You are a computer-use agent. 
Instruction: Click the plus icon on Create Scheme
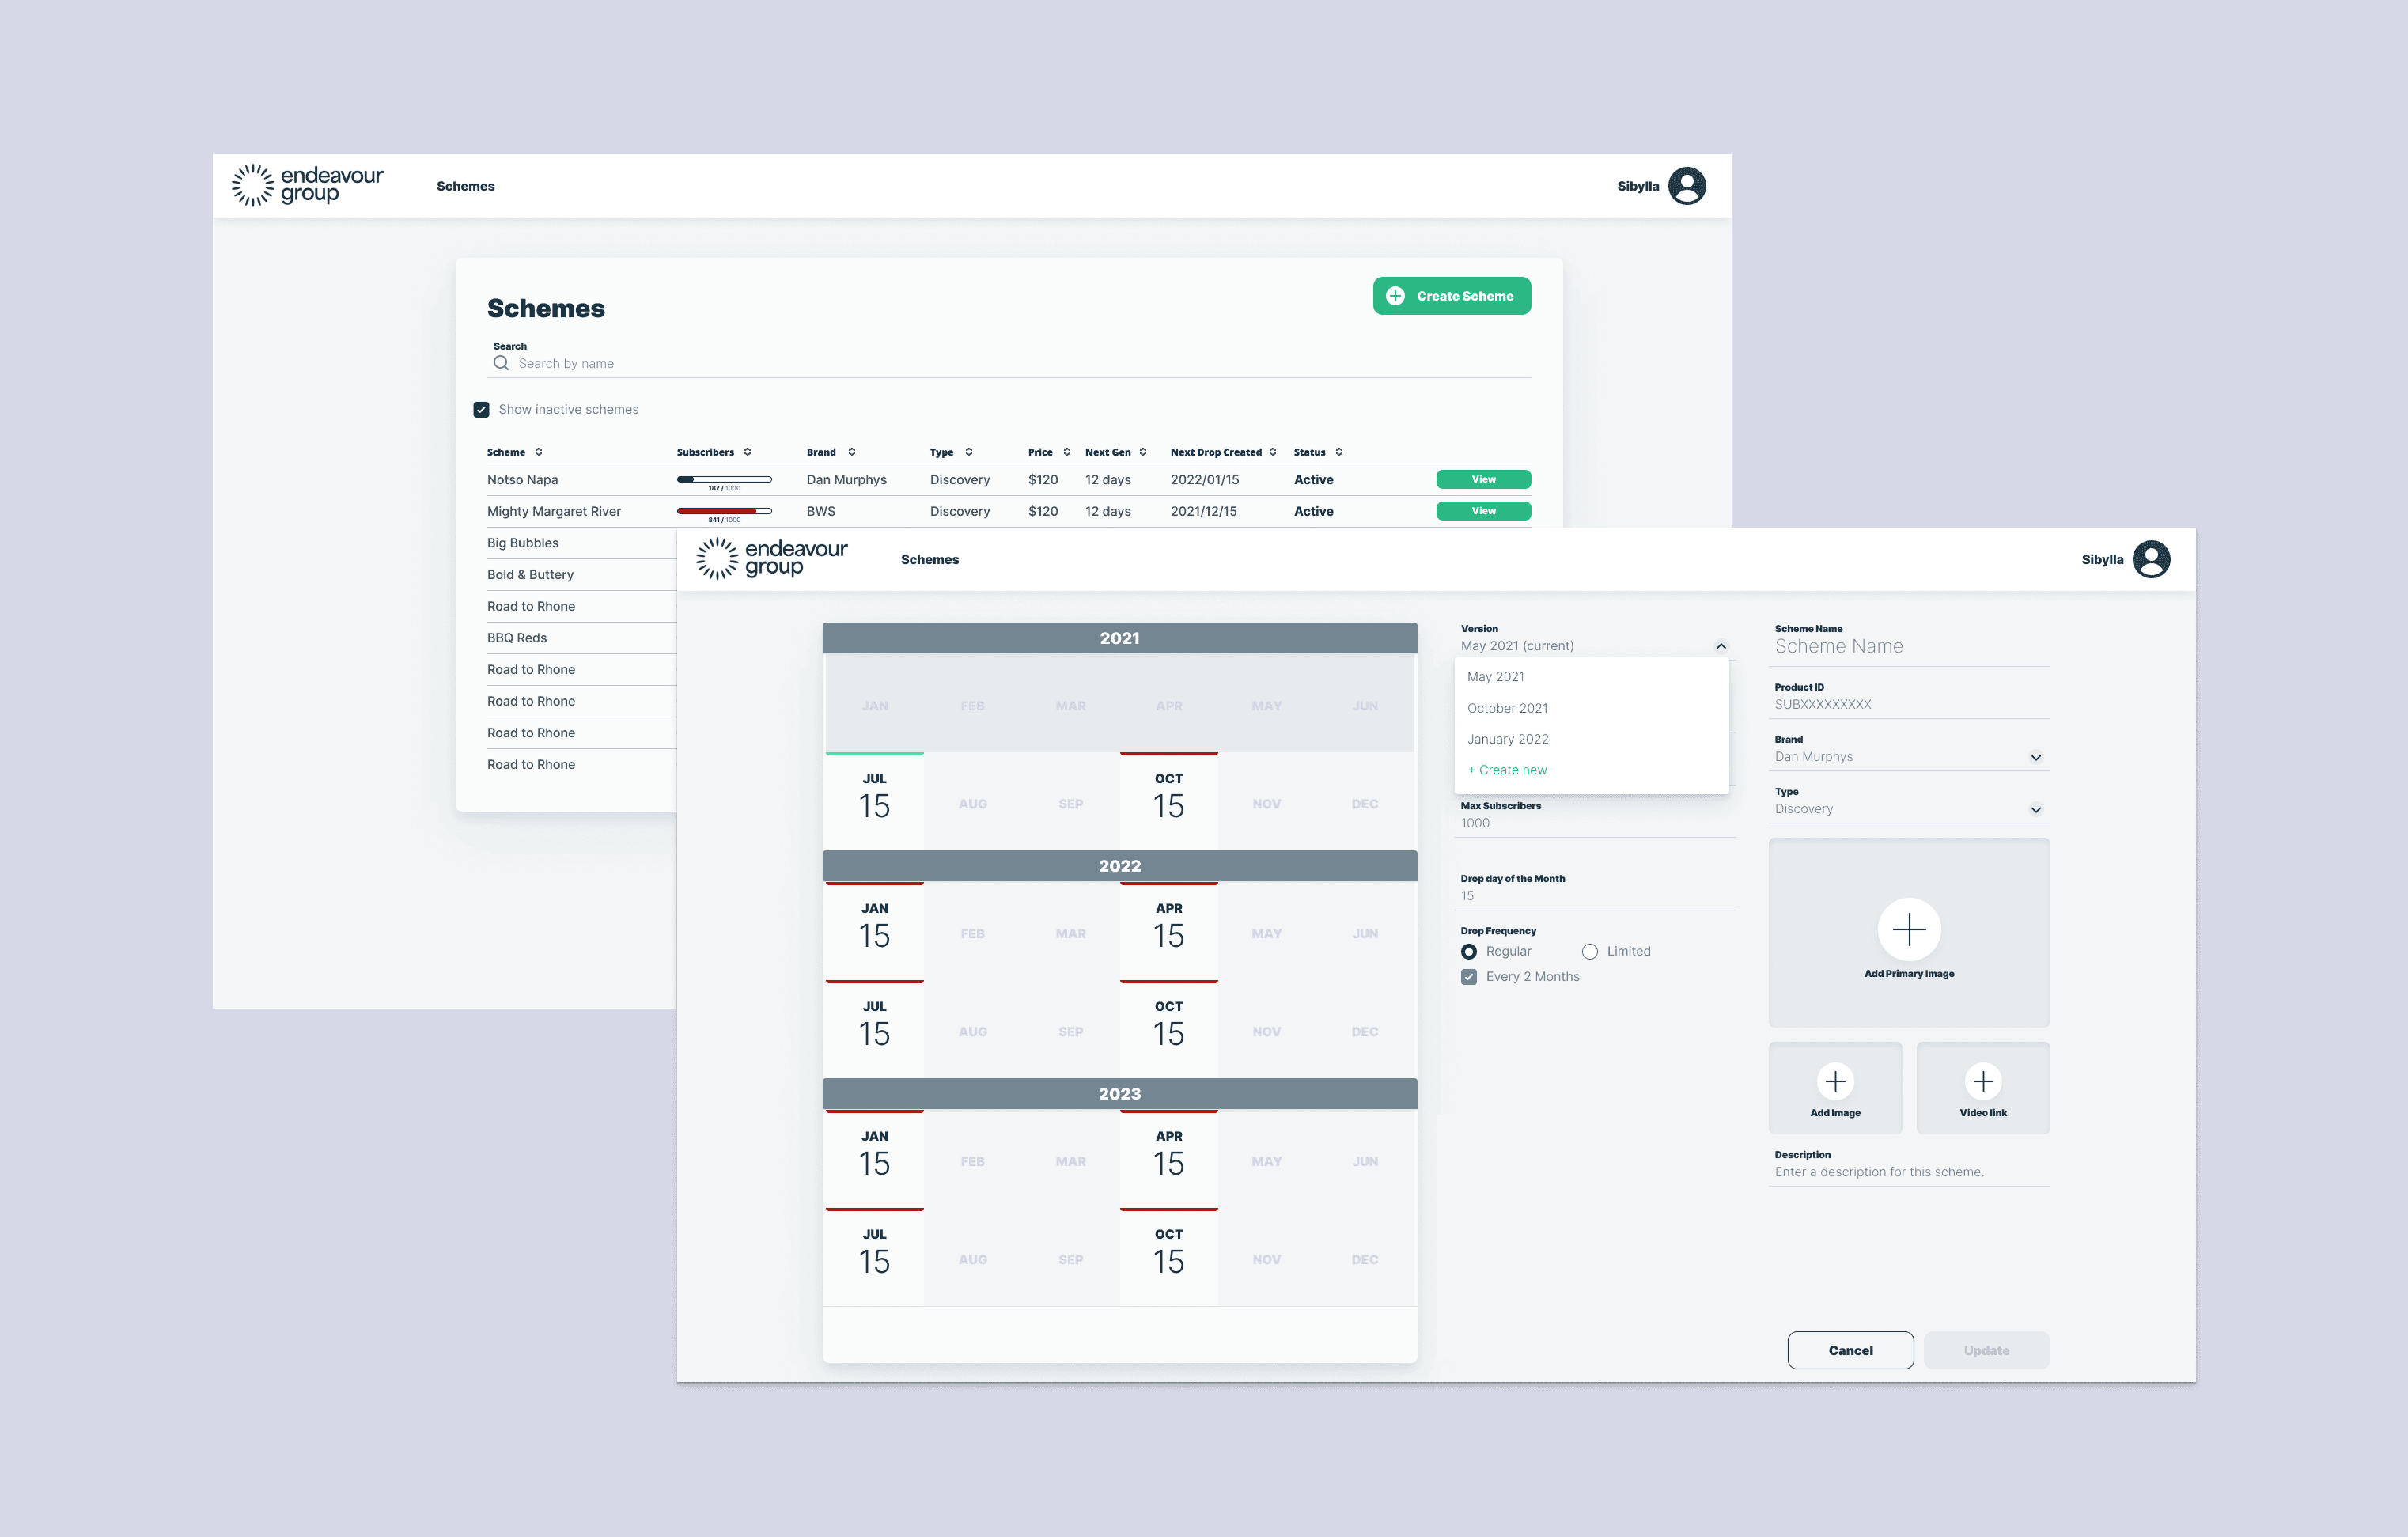(1396, 296)
